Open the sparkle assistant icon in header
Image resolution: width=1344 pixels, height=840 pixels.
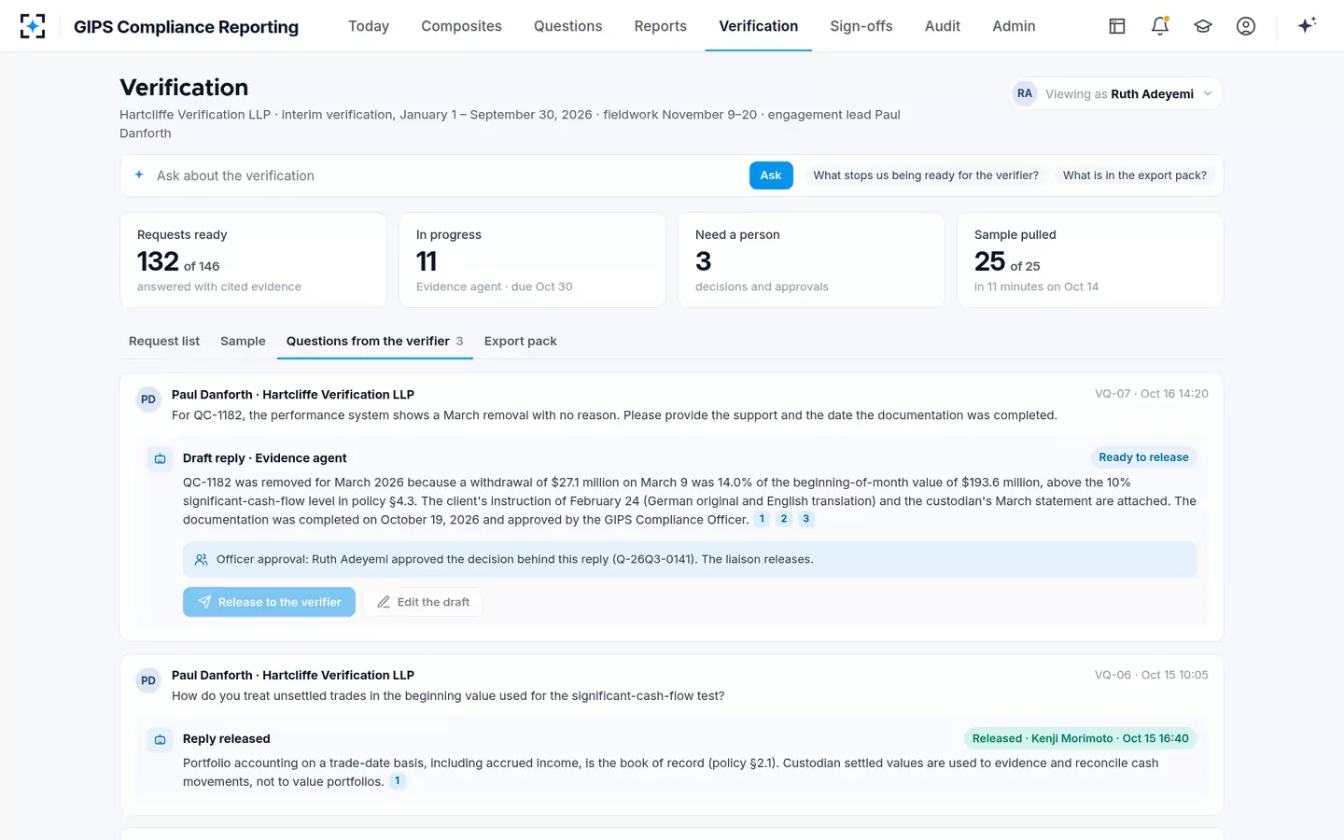click(x=1307, y=25)
